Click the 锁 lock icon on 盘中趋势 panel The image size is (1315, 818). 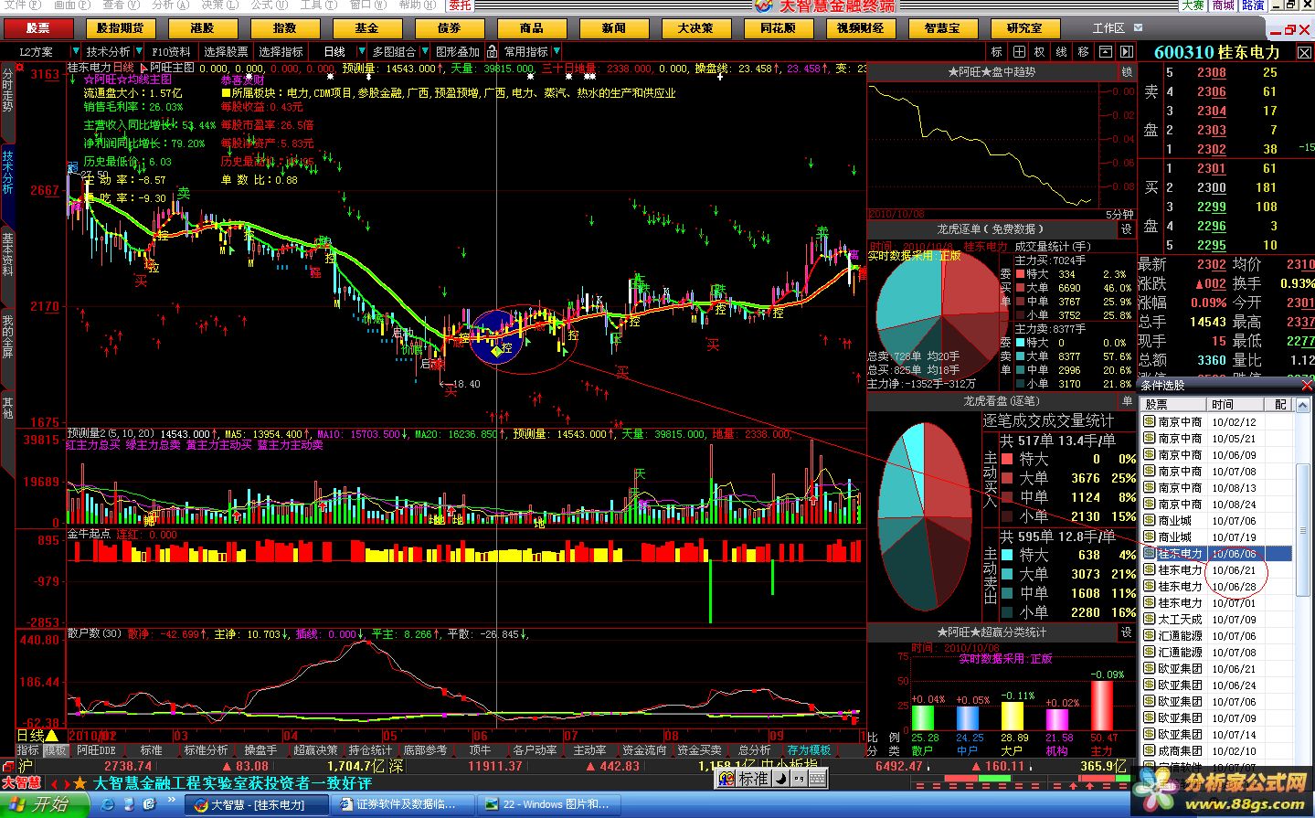tap(1127, 71)
